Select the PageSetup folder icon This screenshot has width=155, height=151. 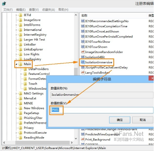[x=21, y=113]
